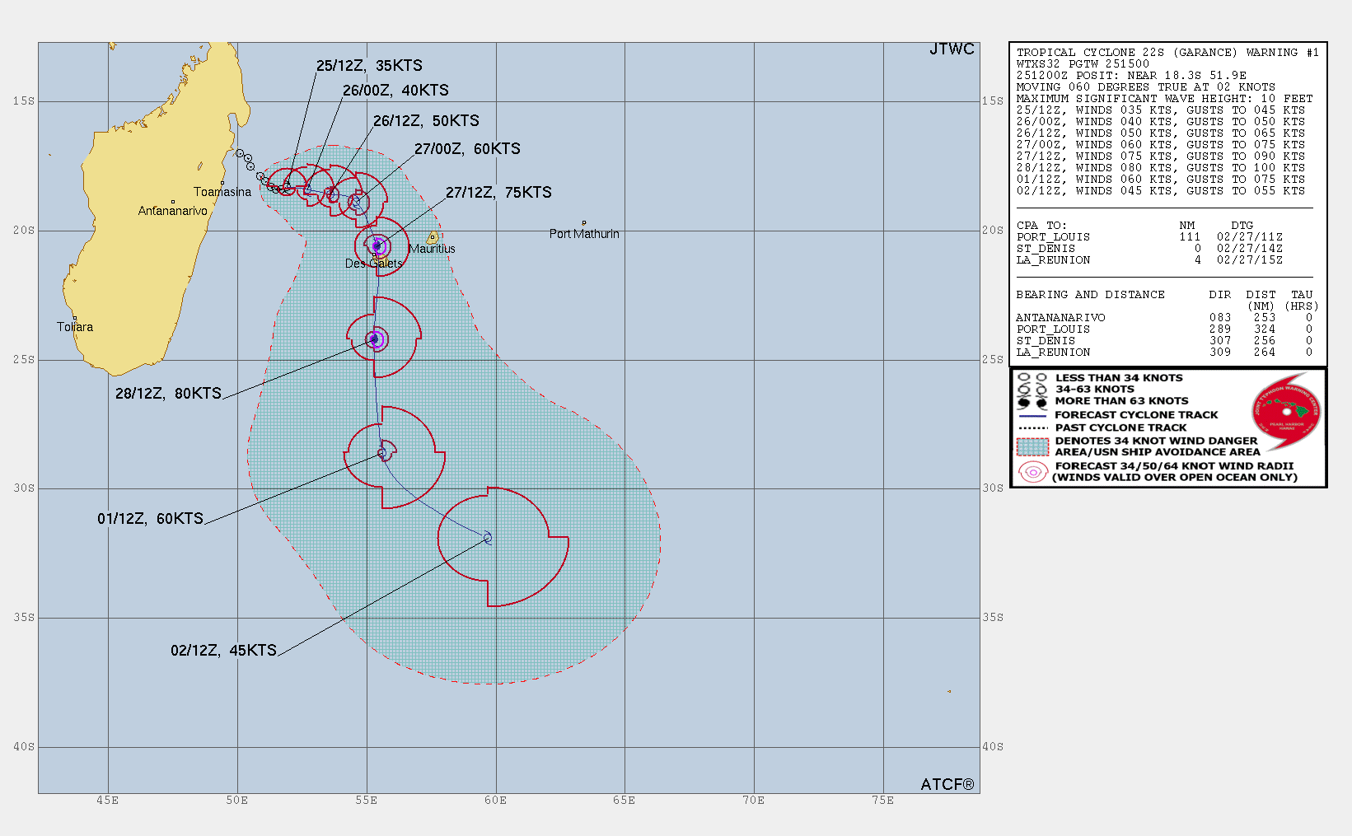Viewport: 1352px width, 836px height.
Task: Click the forecast position marker at 02/12Z
Action: pyautogui.click(x=488, y=538)
